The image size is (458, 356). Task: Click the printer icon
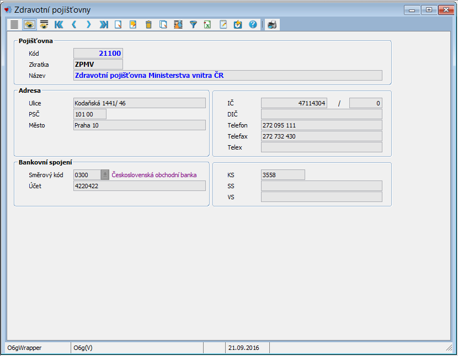point(272,24)
